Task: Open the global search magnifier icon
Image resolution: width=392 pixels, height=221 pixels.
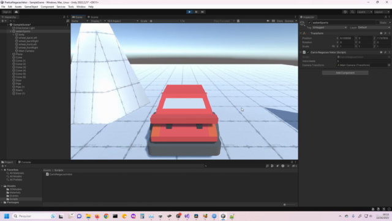Action: (352, 12)
